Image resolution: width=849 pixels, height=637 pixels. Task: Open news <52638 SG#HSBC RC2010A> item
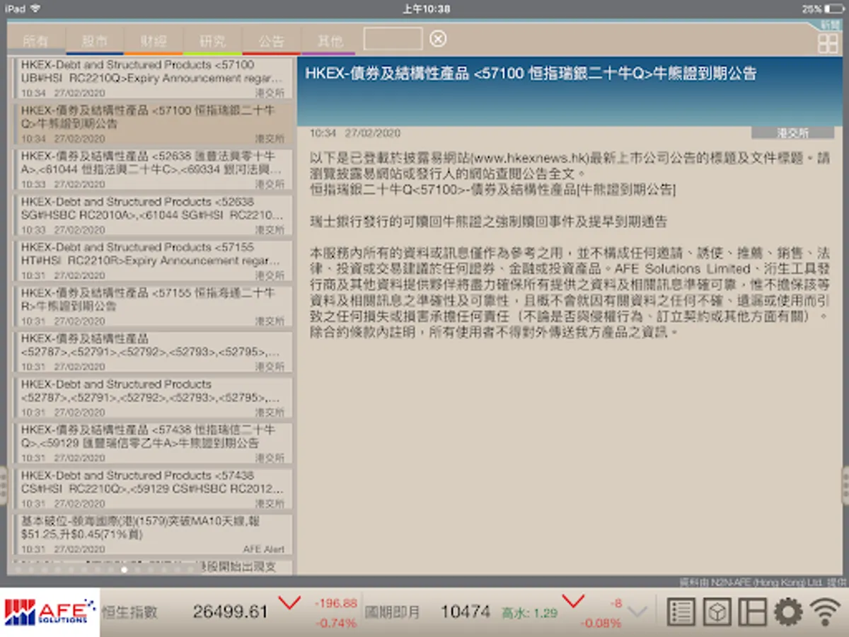click(x=152, y=215)
